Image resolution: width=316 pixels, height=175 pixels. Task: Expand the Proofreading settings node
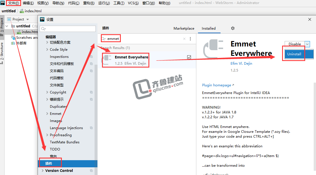click(47, 135)
